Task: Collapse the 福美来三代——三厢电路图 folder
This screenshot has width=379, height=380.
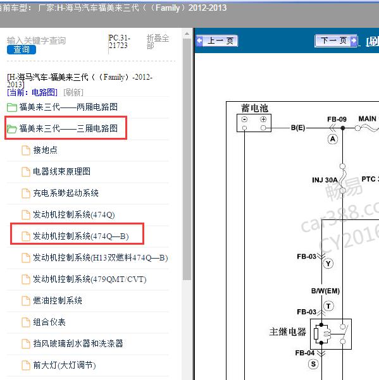Action: 68,128
